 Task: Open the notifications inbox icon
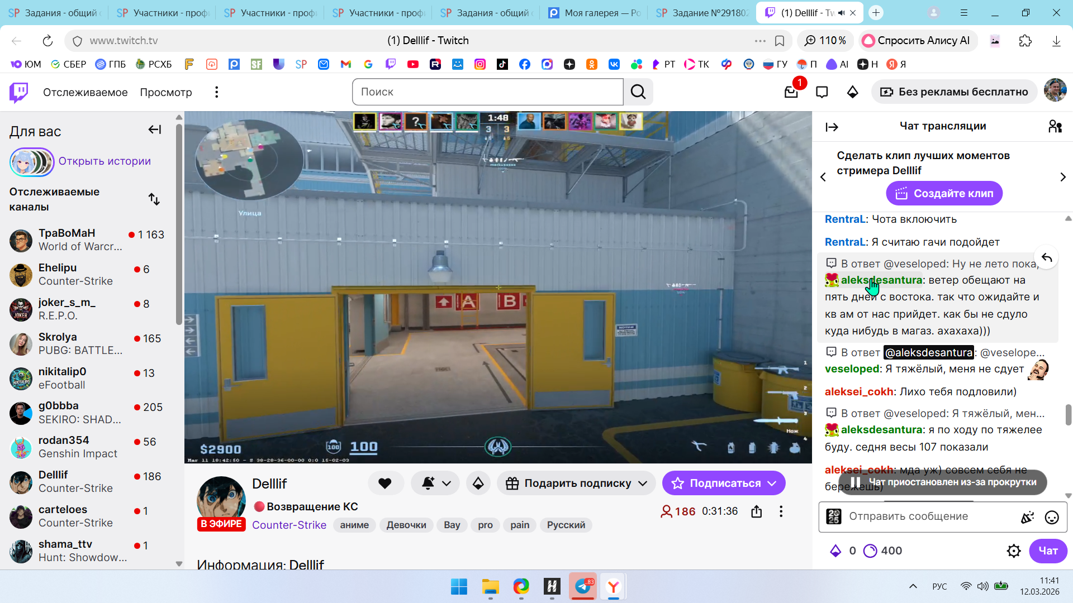(x=791, y=92)
